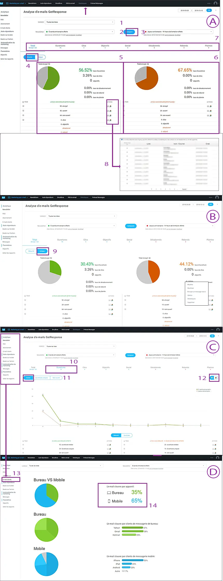Click envelope icon on '92 envoyé' row, screenshot A
The width and height of the screenshot is (223, 581).
click(108, 106)
